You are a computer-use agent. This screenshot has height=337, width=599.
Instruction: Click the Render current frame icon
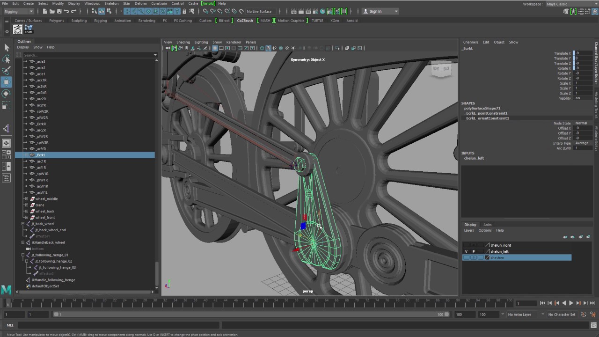301,11
